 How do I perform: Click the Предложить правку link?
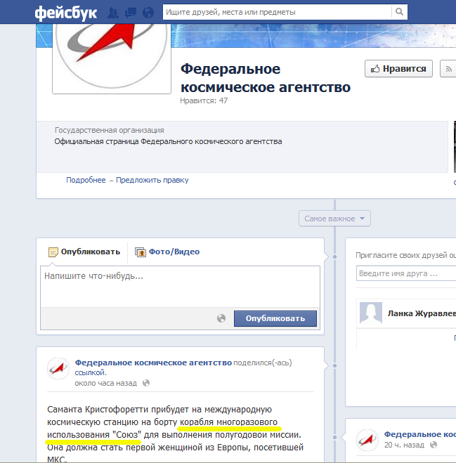[152, 180]
